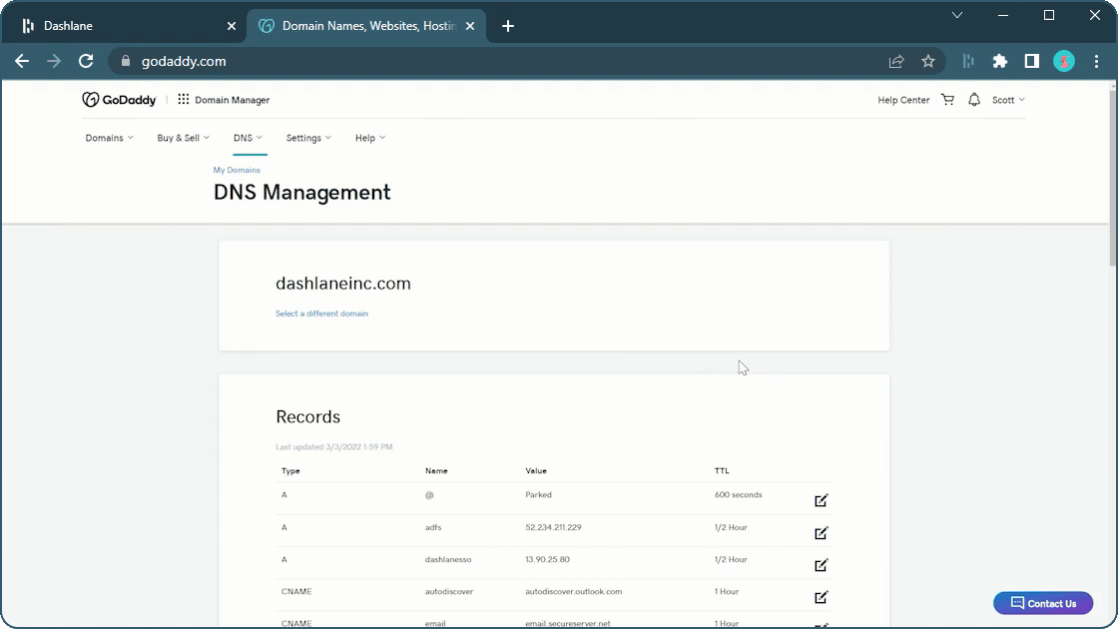
Task: Click the dashlaneinc.com domain heading
Action: [343, 284]
